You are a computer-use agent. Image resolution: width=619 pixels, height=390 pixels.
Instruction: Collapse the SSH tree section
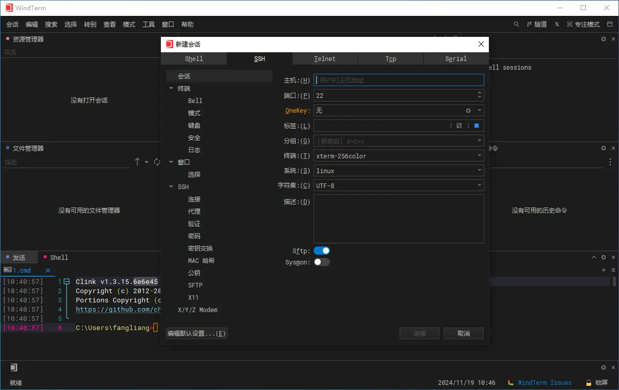tap(171, 187)
